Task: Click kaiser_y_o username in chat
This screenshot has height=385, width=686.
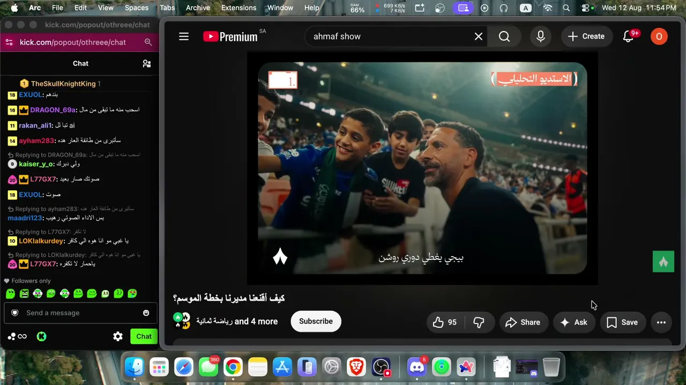Action: [36, 164]
